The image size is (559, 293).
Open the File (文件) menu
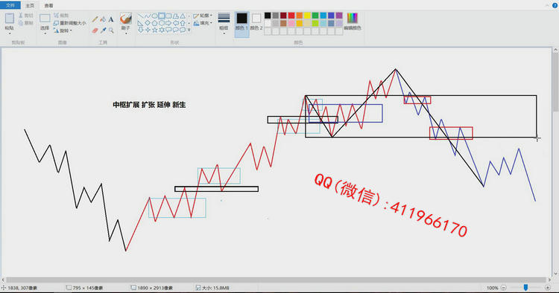[x=10, y=5]
